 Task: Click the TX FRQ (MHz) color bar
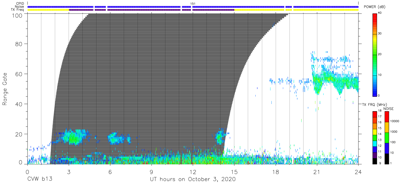(x=375, y=137)
